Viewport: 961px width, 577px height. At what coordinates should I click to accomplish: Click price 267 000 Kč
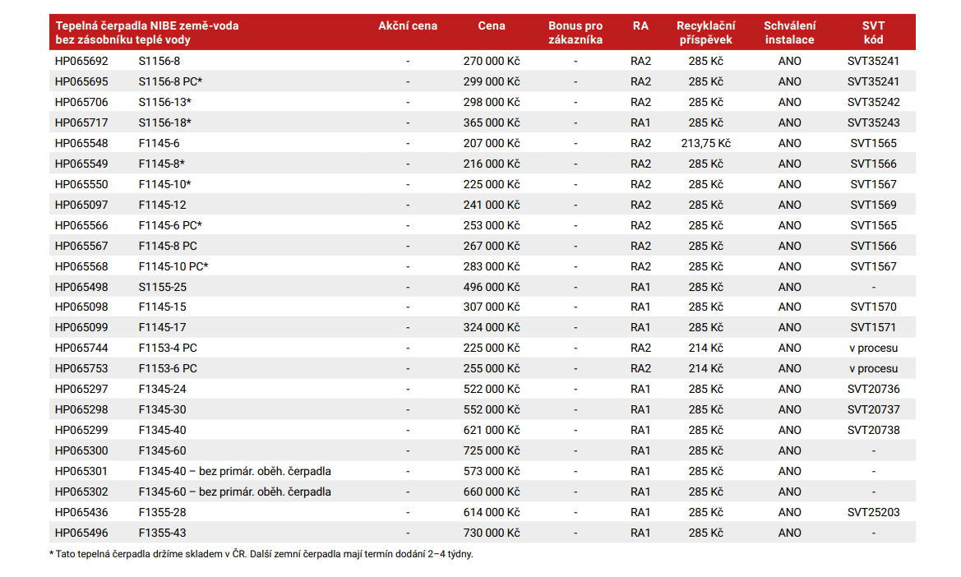[x=492, y=246]
